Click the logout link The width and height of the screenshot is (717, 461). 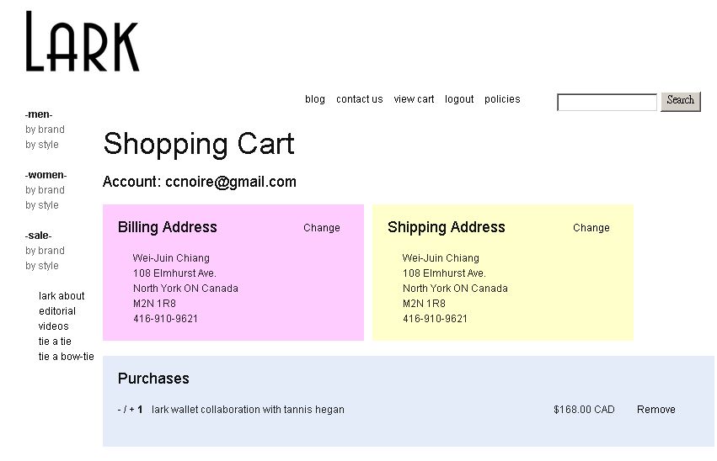coord(459,99)
